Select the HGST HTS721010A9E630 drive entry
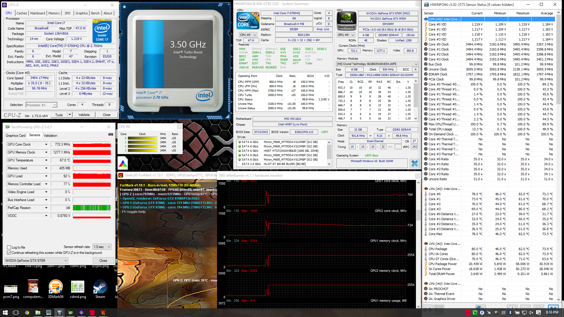 pyautogui.click(x=281, y=151)
